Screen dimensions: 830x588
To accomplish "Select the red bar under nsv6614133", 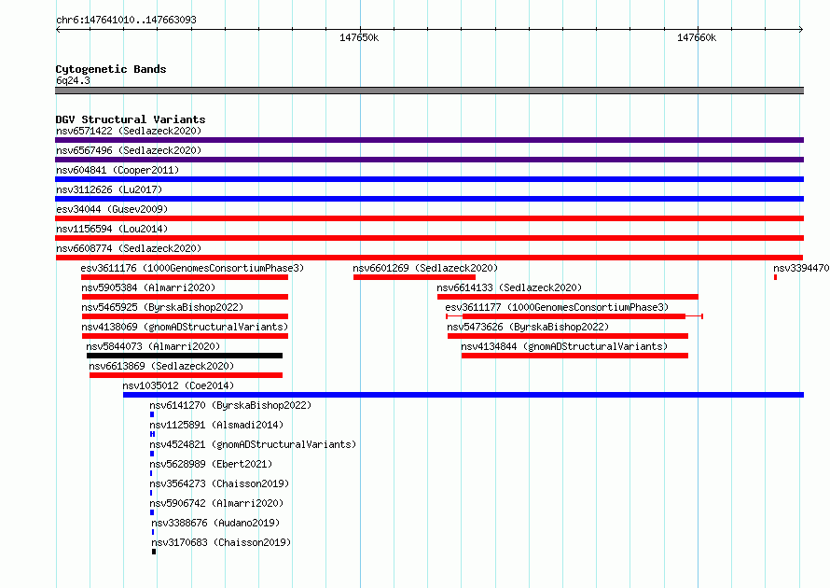I will [567, 297].
